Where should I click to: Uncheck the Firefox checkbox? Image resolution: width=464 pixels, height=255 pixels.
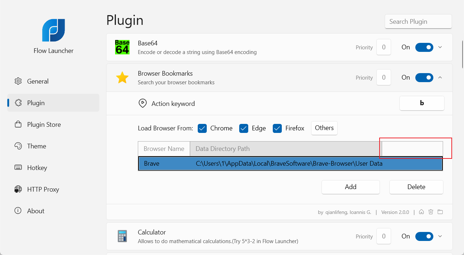click(277, 128)
